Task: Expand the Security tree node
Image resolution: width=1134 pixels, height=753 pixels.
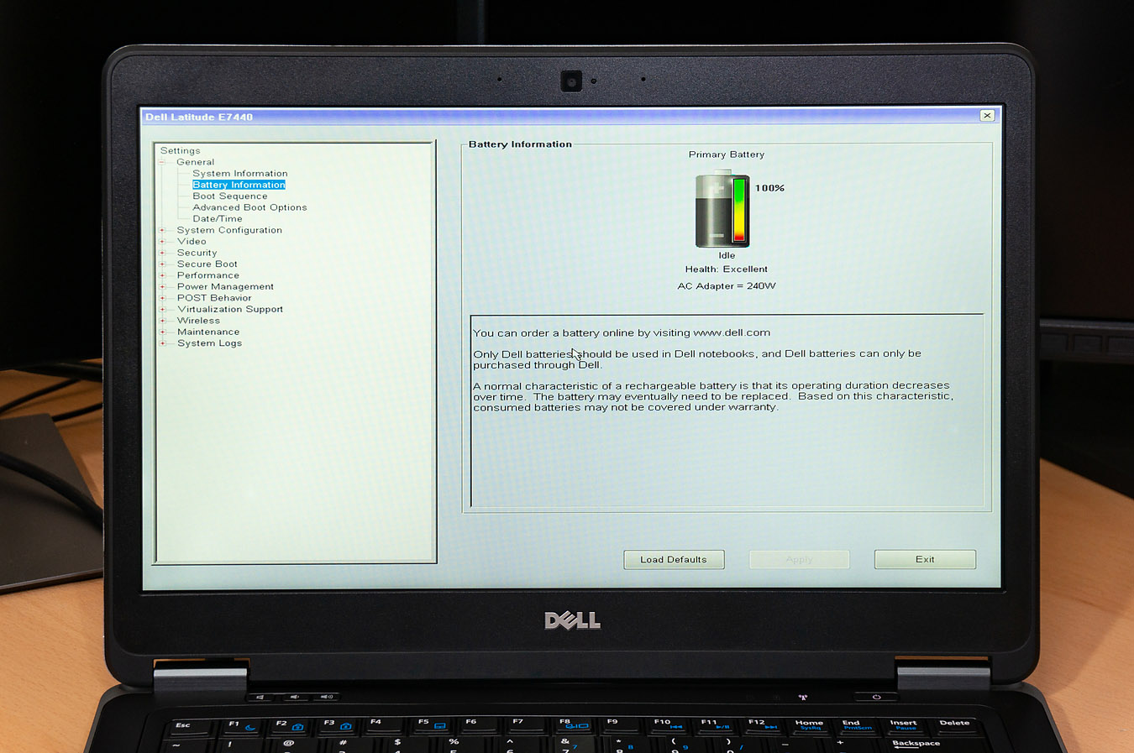Action: pos(163,253)
